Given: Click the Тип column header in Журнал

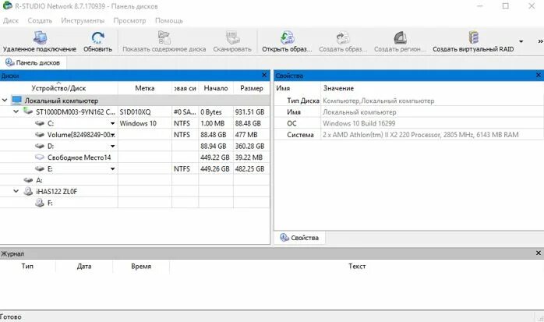Looking at the screenshot, I should [27, 266].
